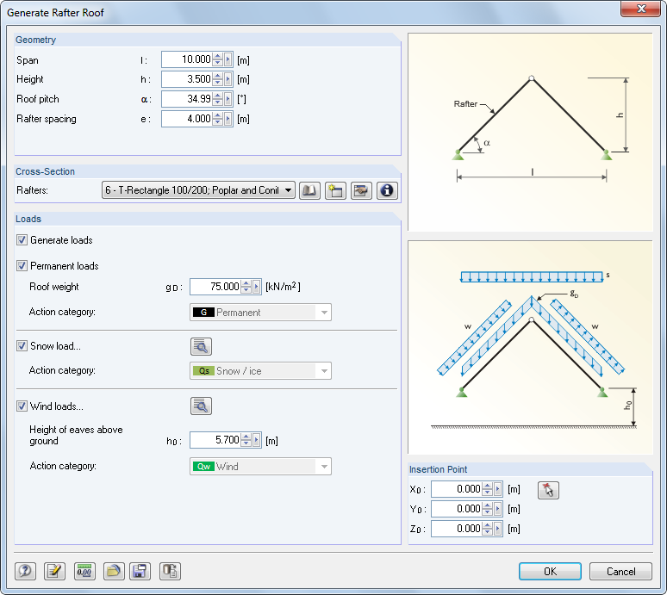Open the Permanent action category dropdown
Image resolution: width=667 pixels, height=595 pixels.
260,313
